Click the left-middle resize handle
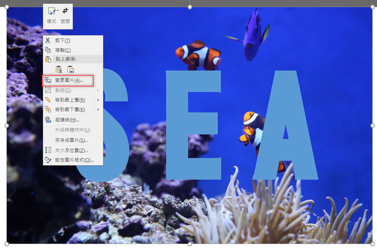This screenshot has width=377, height=250. click(7, 126)
